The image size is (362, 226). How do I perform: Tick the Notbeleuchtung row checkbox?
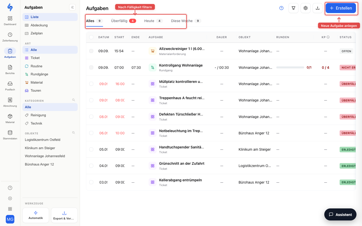[91, 133]
